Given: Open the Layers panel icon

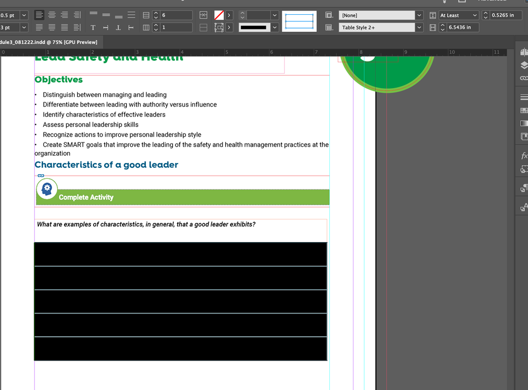Looking at the screenshot, I should coord(524,64).
